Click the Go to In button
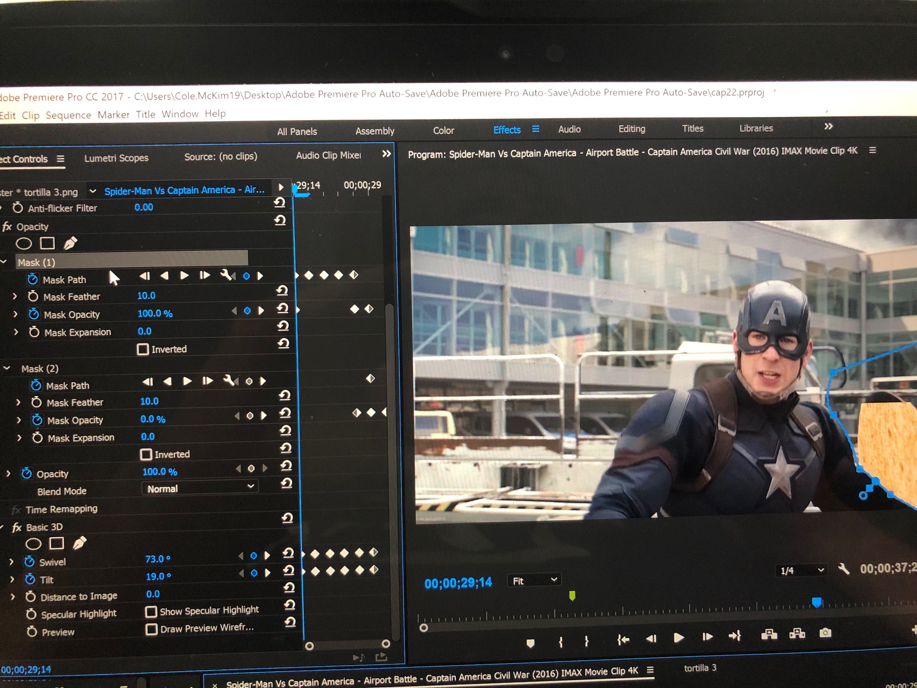 pyautogui.click(x=623, y=640)
